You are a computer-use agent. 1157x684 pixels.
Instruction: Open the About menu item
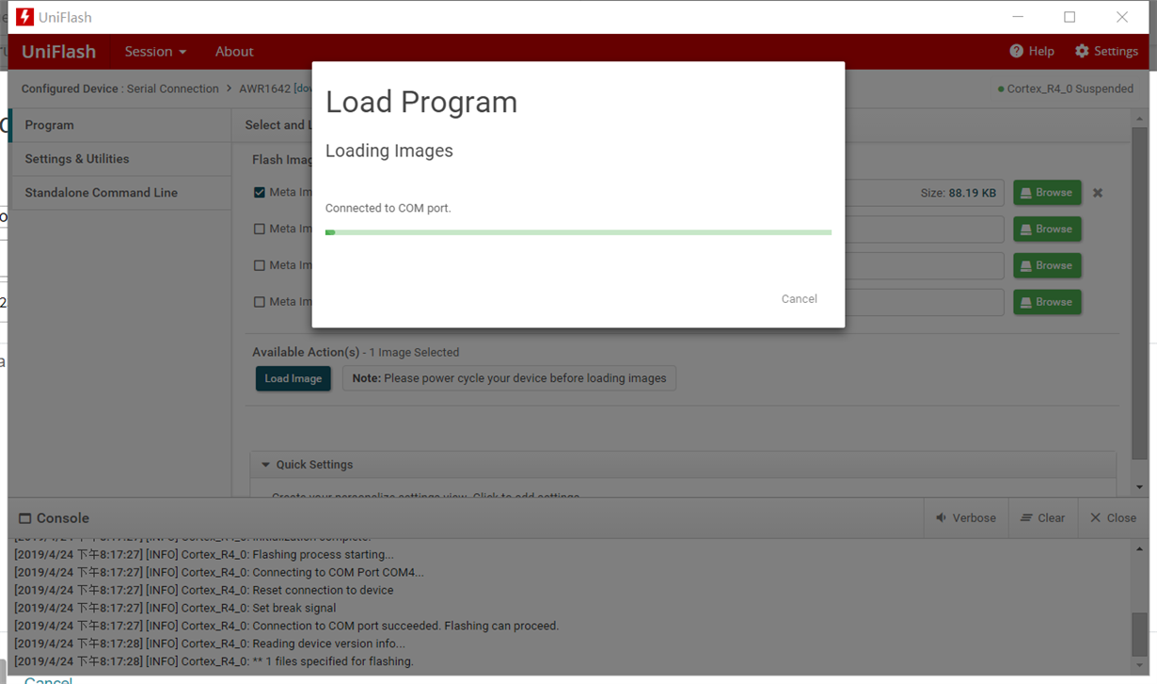234,51
